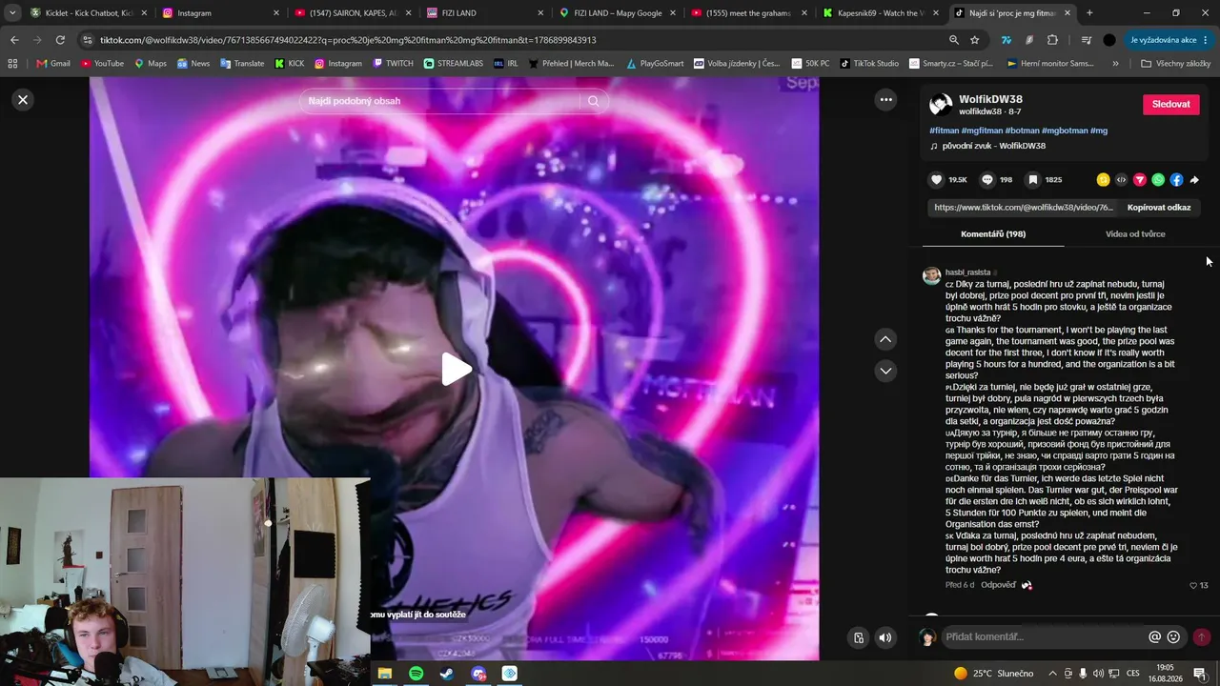
Task: Close the TikTok video viewer
Action: 23,99
